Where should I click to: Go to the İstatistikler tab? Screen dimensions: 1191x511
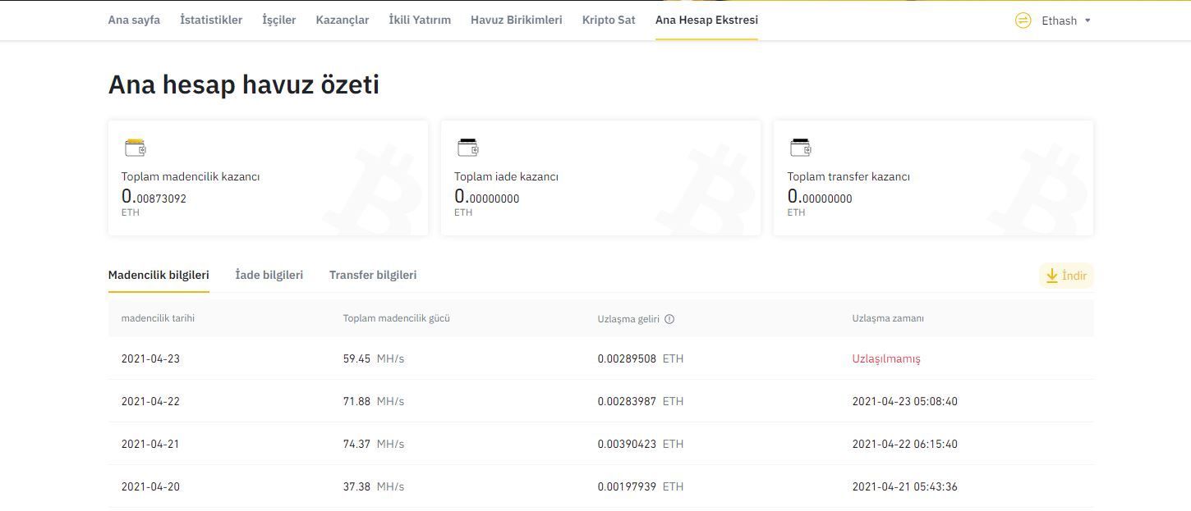pos(211,20)
